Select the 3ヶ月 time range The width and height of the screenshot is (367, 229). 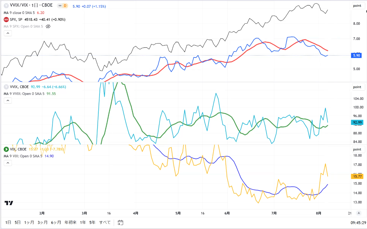(x=43, y=222)
